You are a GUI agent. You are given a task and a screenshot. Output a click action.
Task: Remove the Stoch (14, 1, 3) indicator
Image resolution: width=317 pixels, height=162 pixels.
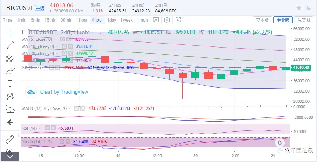point(68,141)
